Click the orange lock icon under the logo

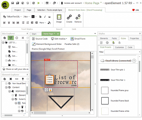coord(50,90)
